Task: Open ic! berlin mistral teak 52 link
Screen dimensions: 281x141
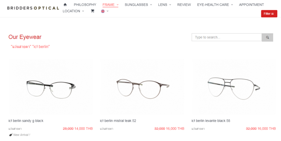Action: [x=118, y=121]
